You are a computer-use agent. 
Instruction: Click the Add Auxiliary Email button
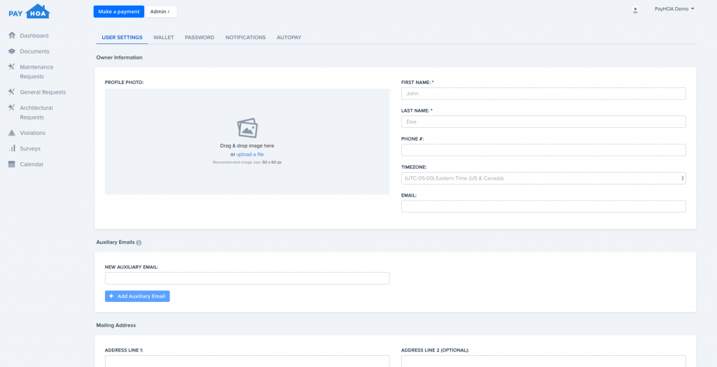tap(137, 296)
